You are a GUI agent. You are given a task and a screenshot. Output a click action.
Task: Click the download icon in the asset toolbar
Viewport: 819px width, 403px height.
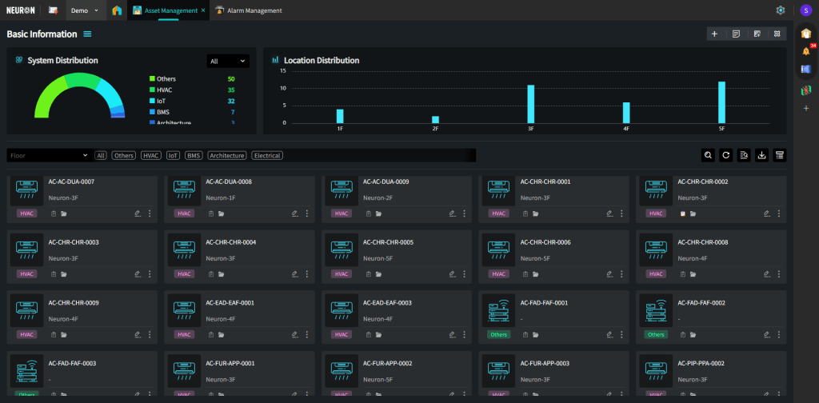coord(761,155)
